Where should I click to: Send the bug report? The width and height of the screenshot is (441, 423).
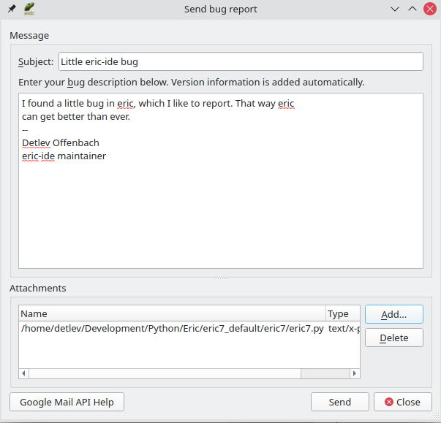click(339, 402)
